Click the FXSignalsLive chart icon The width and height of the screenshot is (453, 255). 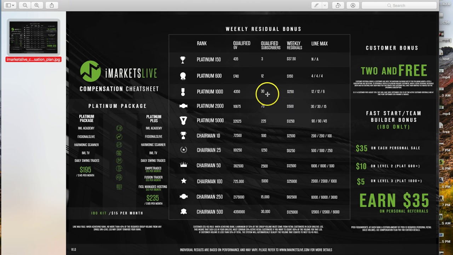[119, 137]
